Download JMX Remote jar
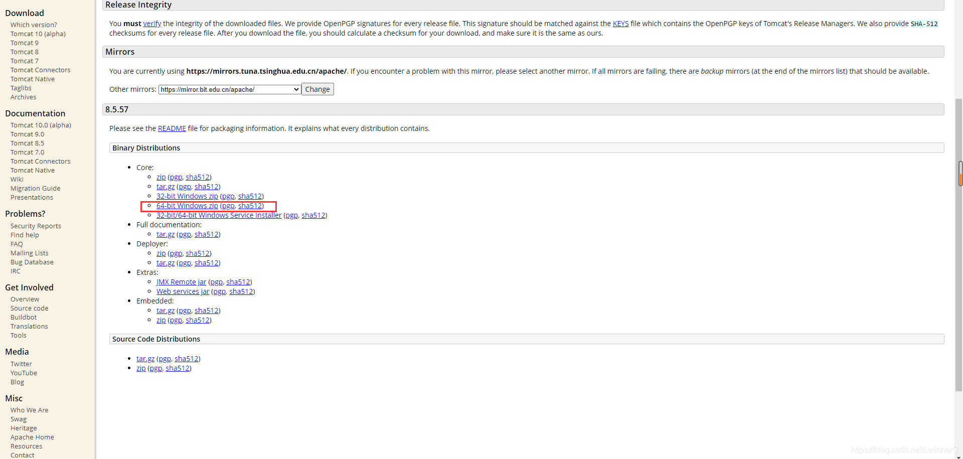Viewport: 963px width, 459px height. point(181,282)
